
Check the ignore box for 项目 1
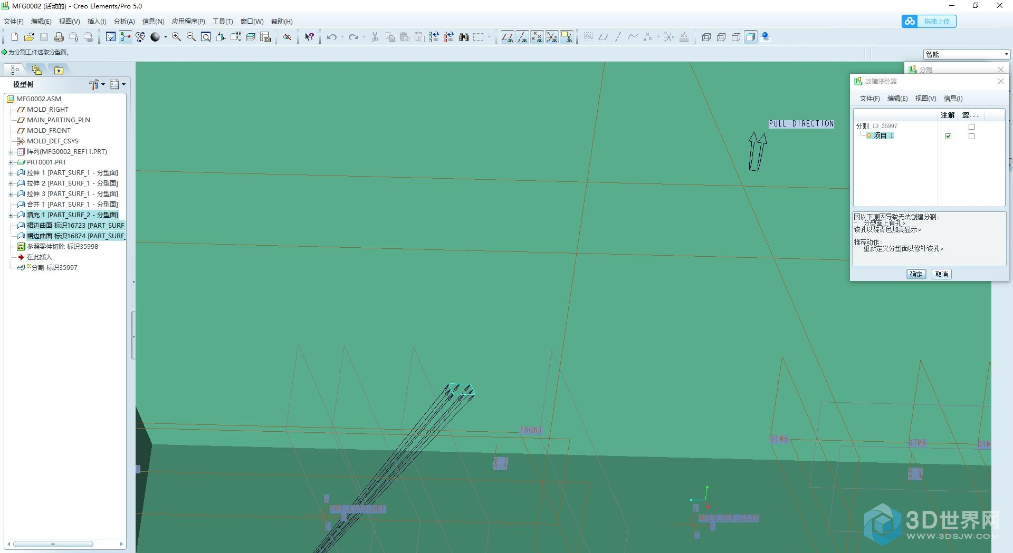tap(972, 136)
